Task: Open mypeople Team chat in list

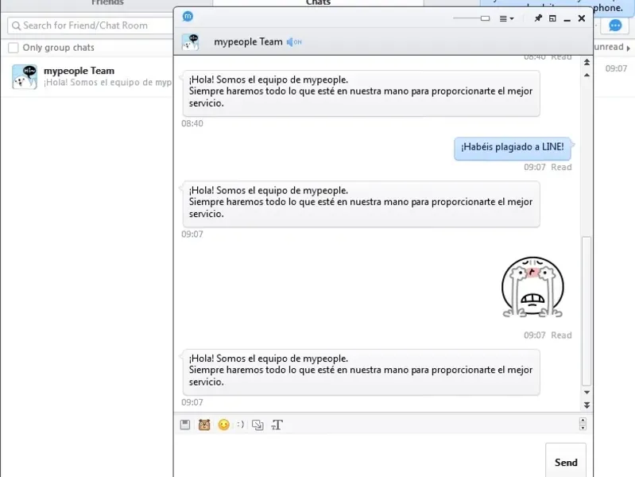Action: point(87,76)
